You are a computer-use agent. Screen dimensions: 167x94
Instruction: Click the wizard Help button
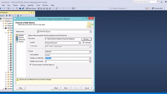pos(21,88)
